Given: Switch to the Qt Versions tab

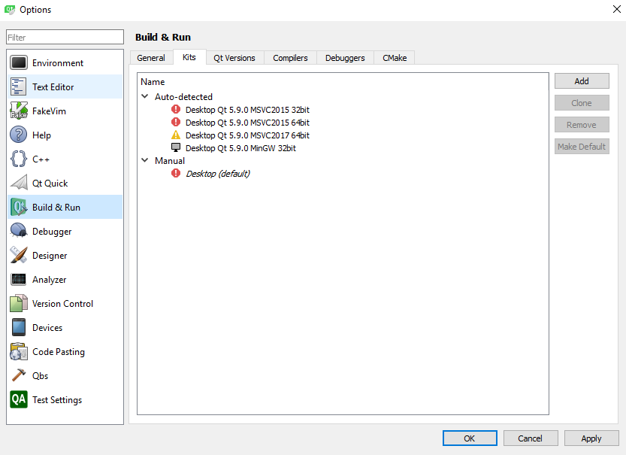Looking at the screenshot, I should coord(234,58).
